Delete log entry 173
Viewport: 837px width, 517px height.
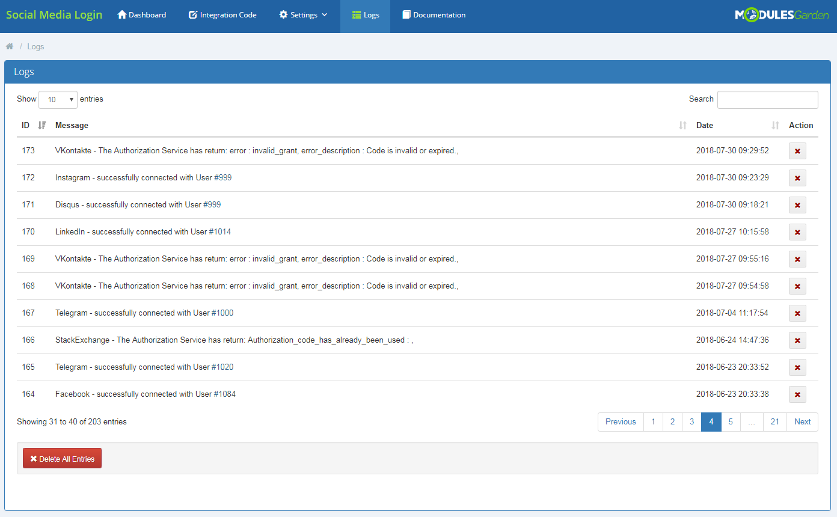797,151
